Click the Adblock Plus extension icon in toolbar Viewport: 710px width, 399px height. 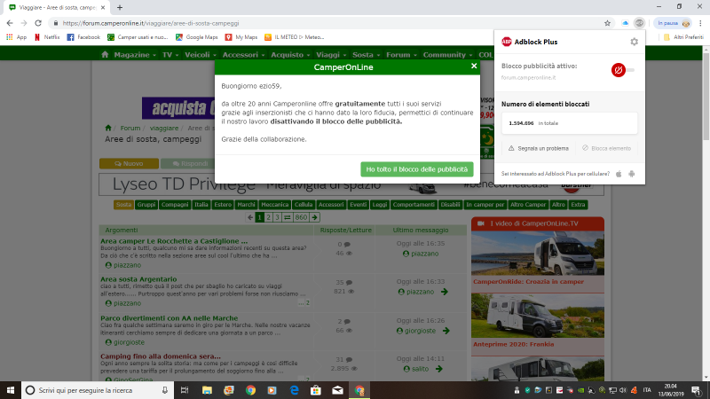(640, 22)
